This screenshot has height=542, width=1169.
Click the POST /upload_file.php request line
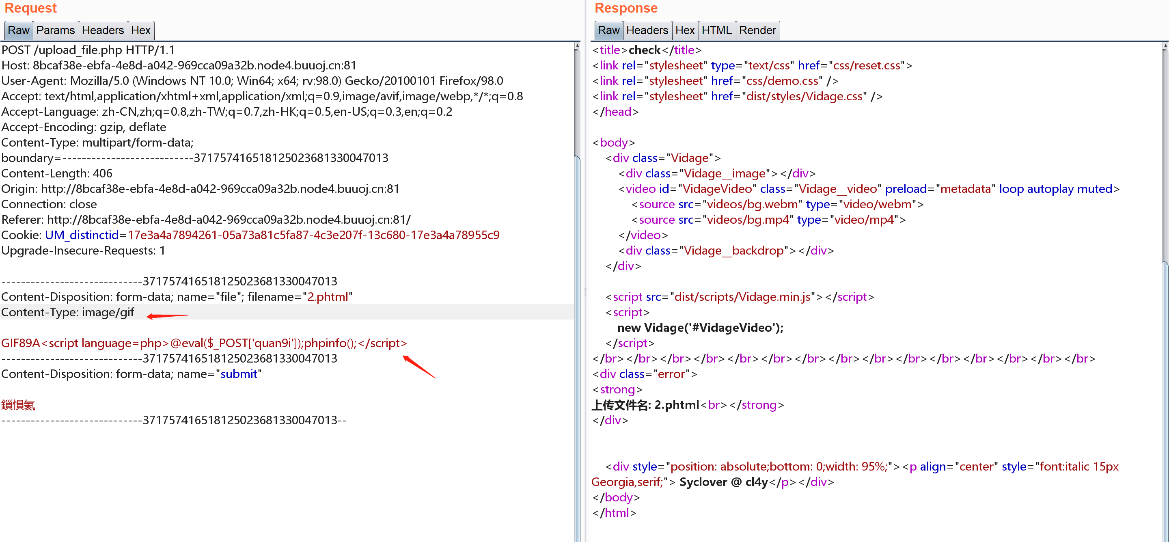(x=88, y=50)
